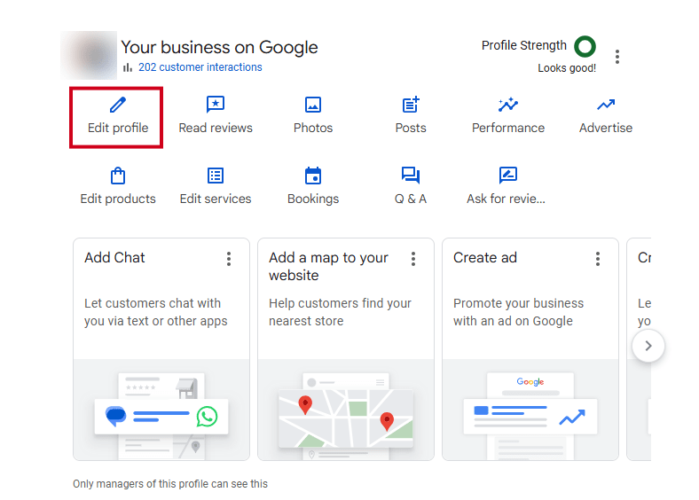Image resolution: width=699 pixels, height=500 pixels.
Task: Open Edit services list icon
Action: tap(216, 176)
